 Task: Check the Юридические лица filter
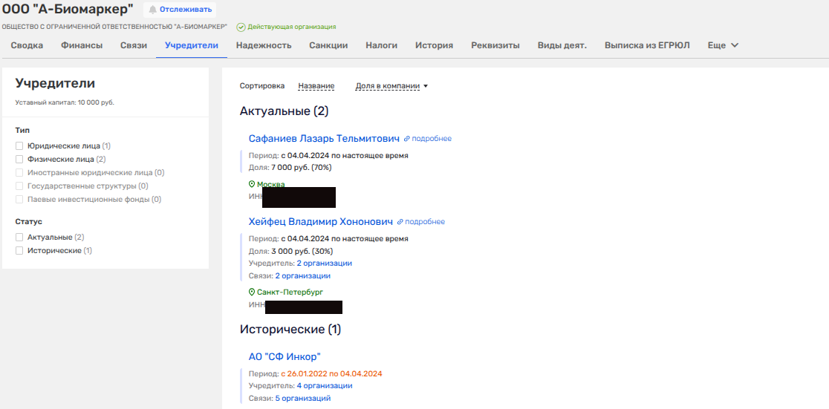pos(20,146)
